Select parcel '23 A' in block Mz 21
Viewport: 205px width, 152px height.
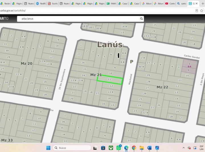tap(74, 80)
